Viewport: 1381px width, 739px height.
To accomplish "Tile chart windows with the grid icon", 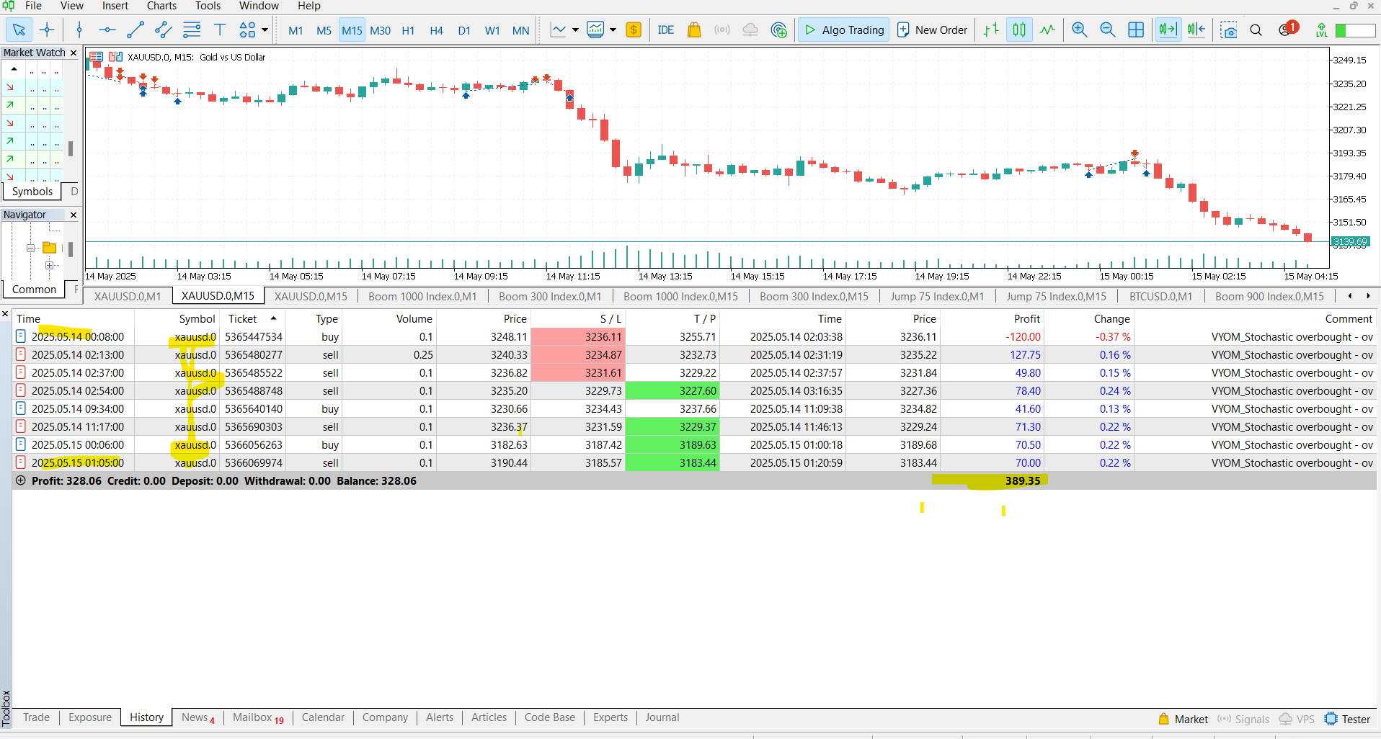I will pos(1136,30).
